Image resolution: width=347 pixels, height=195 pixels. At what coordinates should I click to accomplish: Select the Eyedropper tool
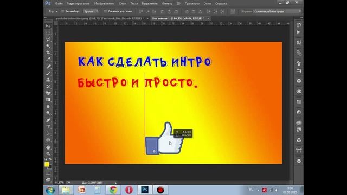coord(48,59)
